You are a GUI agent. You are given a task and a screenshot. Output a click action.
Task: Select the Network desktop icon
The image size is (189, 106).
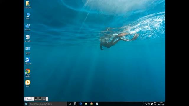click(28, 27)
